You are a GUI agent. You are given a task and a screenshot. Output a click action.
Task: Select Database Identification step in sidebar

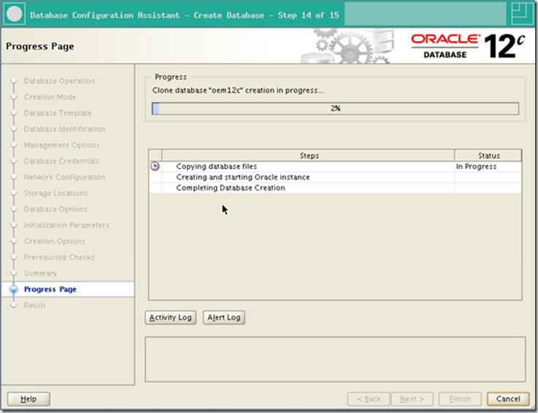[x=64, y=129]
